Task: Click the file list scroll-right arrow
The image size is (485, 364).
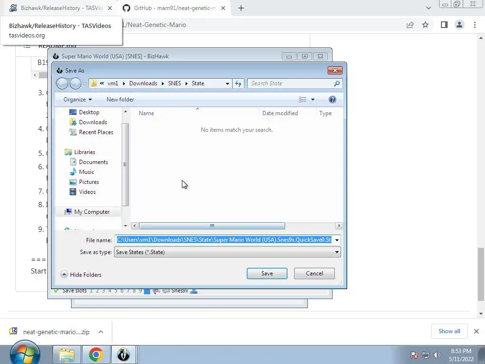Action: tap(339, 226)
